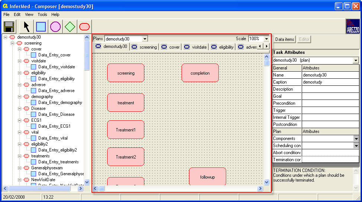Select the red rounded plan tool
362x202 pixels.
[84, 27]
